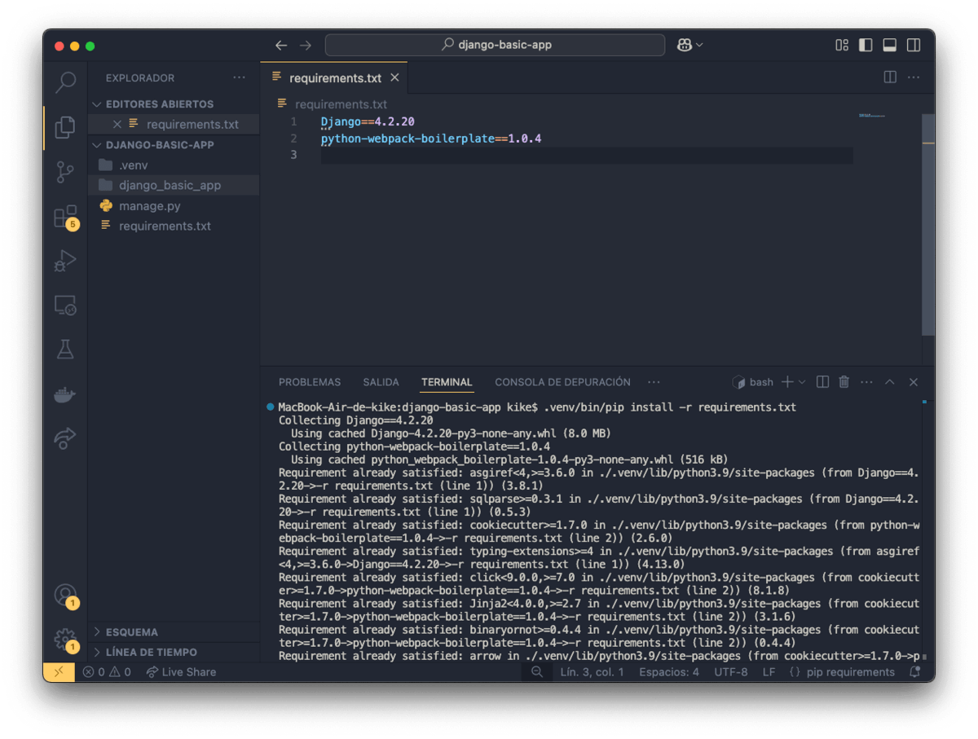Open remote window indicator in status bar

point(59,672)
